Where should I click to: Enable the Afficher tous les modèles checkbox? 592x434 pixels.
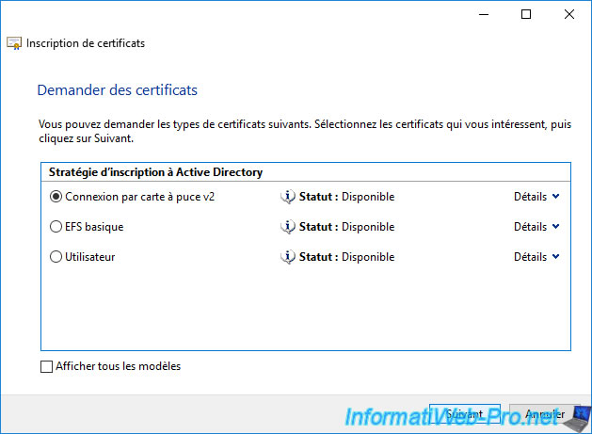click(x=47, y=367)
